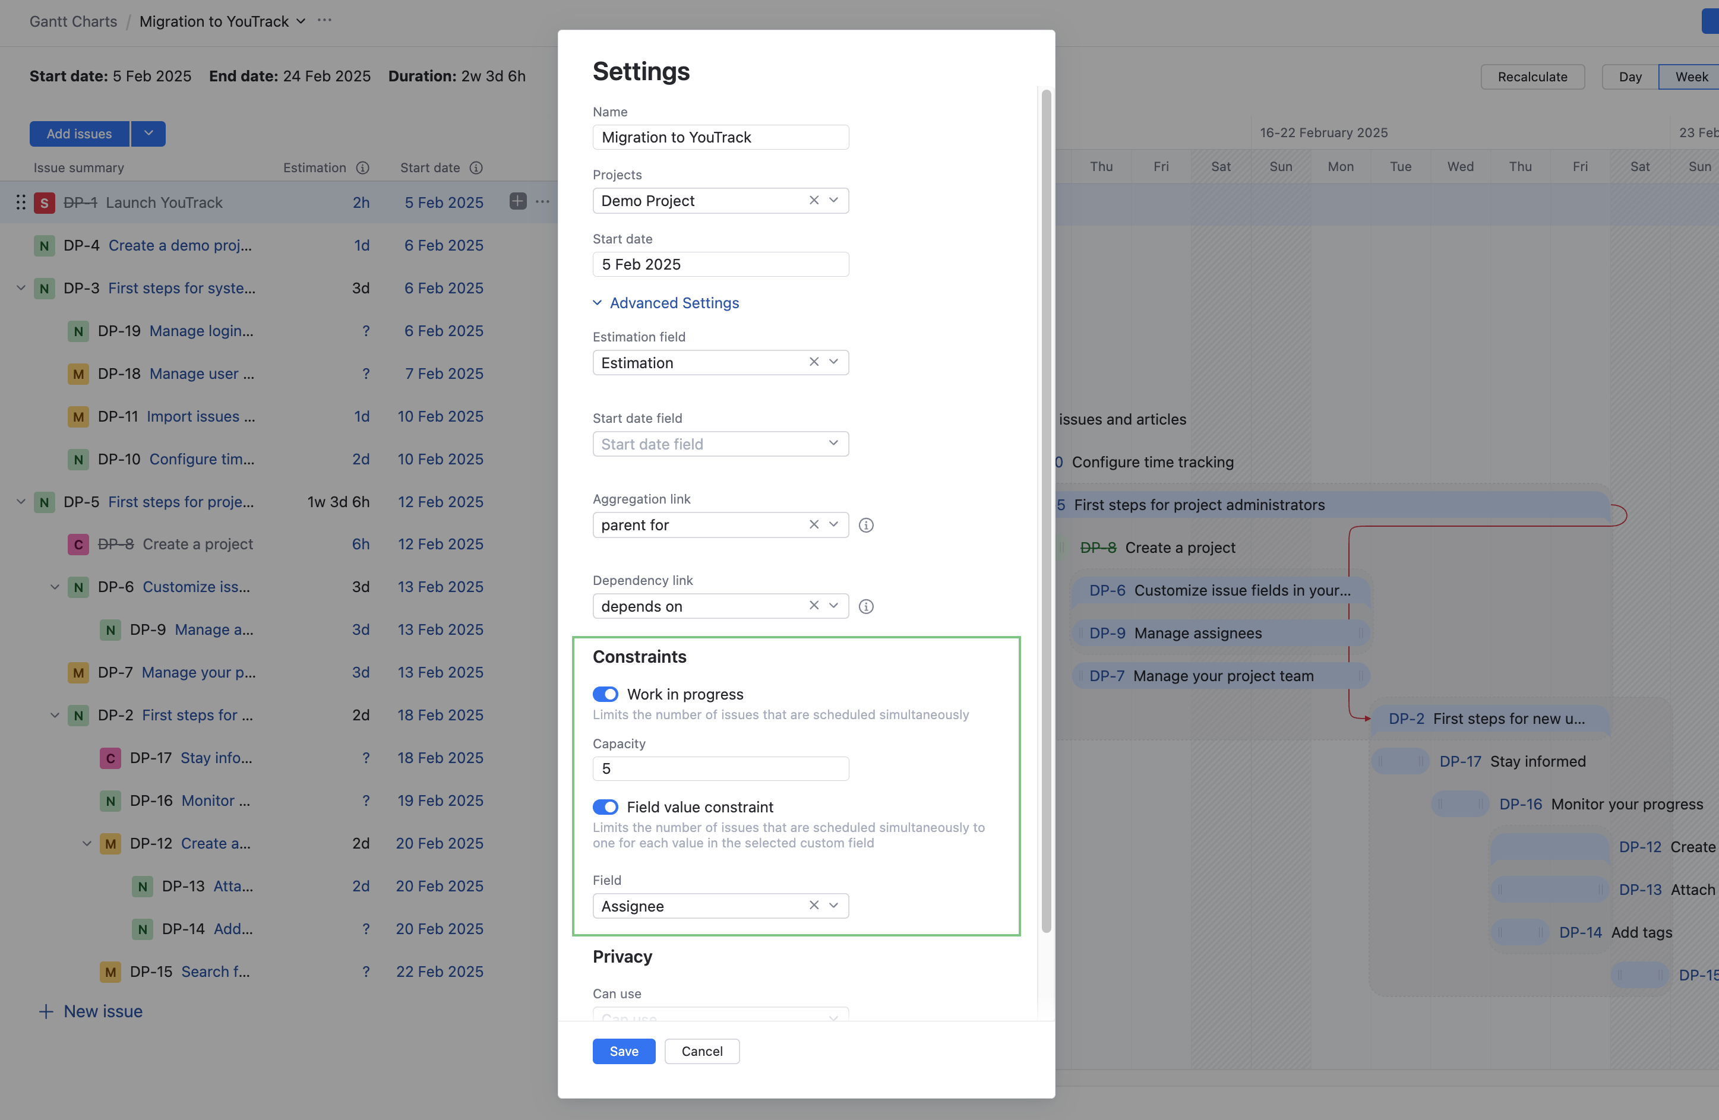
Task: Cancel the settings dialog
Action: click(701, 1051)
